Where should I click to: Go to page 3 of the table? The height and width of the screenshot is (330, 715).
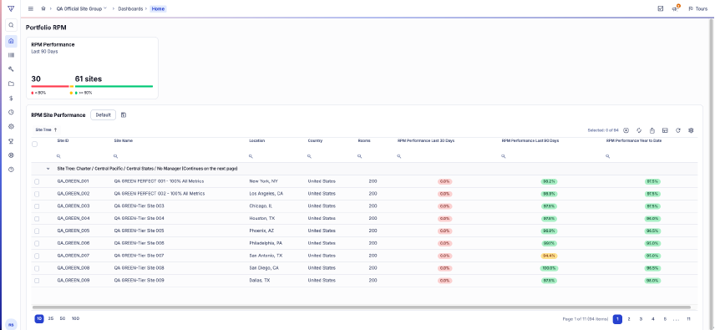pos(641,319)
